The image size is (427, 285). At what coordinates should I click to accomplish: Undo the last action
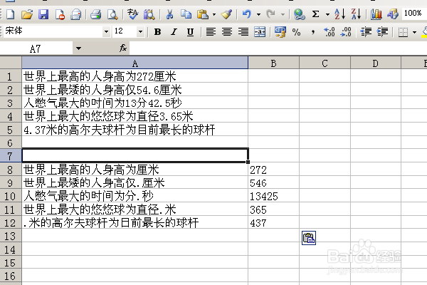coord(247,14)
